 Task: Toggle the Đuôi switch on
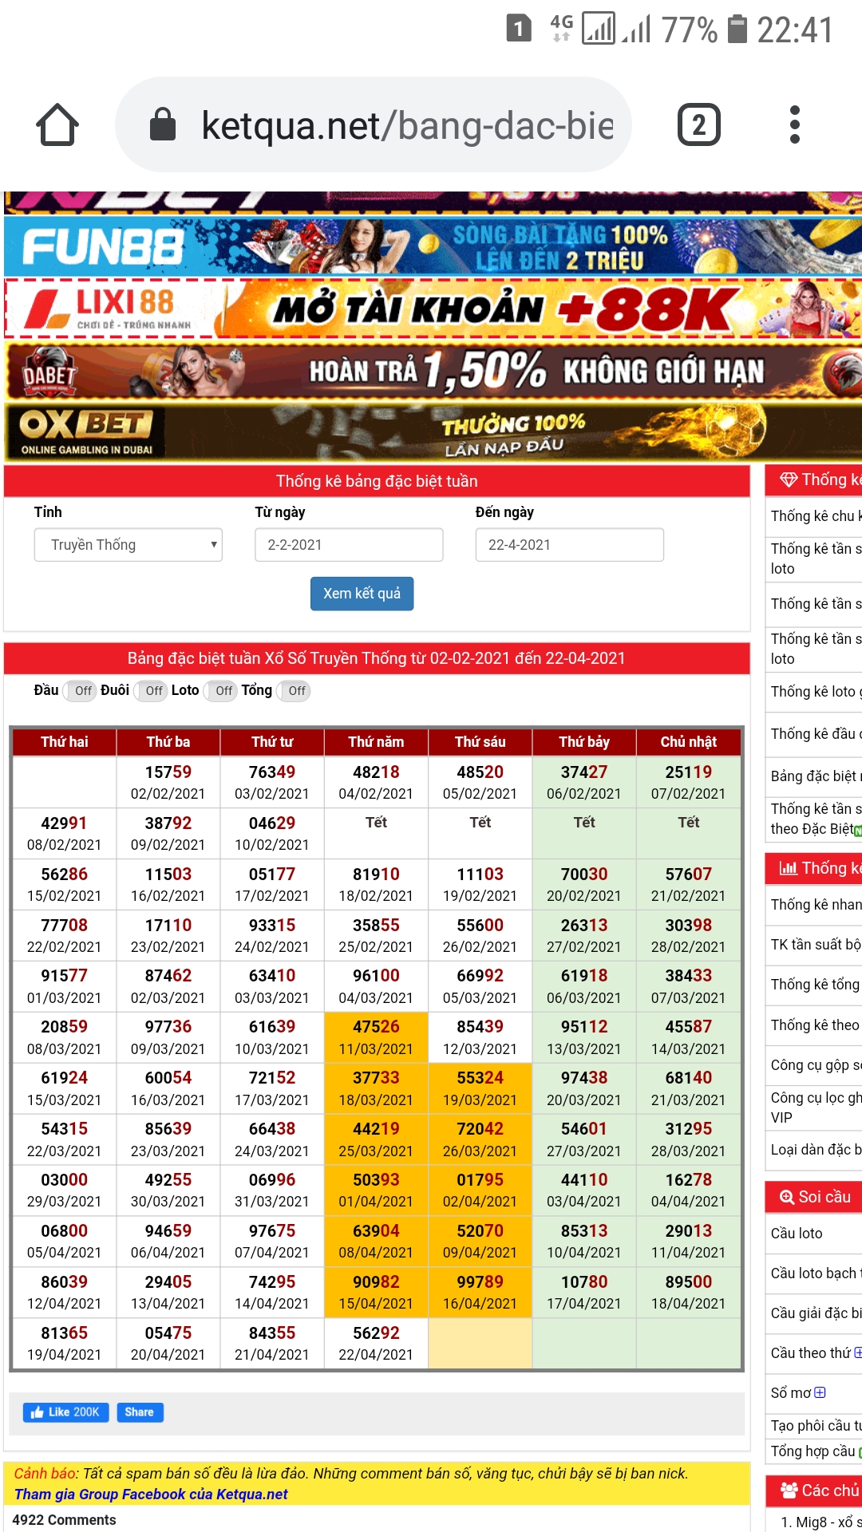(151, 691)
